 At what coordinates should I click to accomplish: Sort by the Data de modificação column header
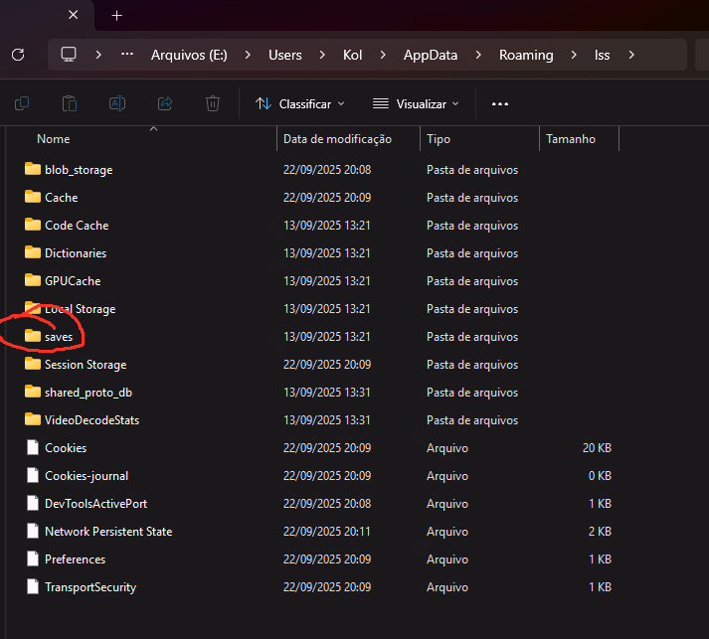tap(337, 139)
